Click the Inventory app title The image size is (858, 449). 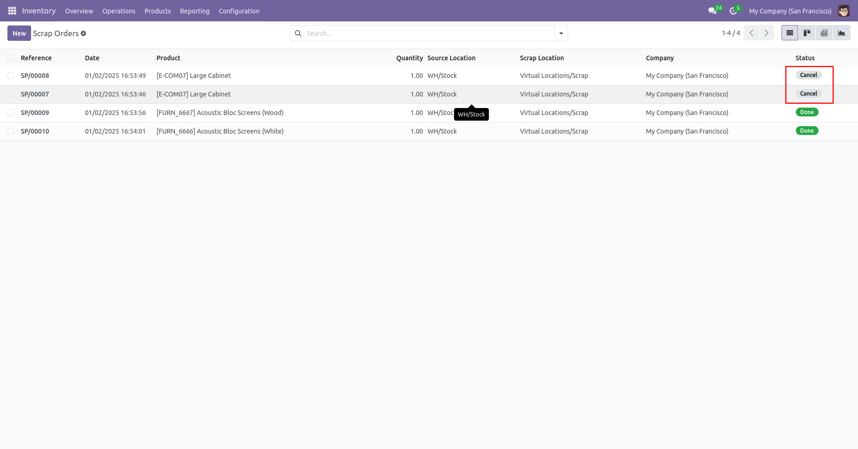click(x=39, y=11)
